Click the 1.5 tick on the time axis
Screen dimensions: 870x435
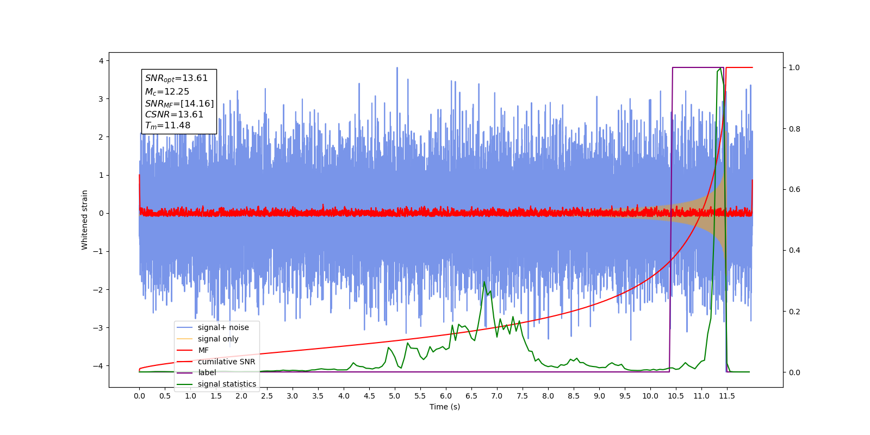coord(216,396)
